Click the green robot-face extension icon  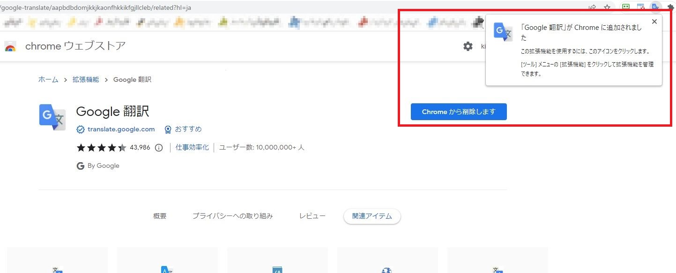(x=625, y=7)
